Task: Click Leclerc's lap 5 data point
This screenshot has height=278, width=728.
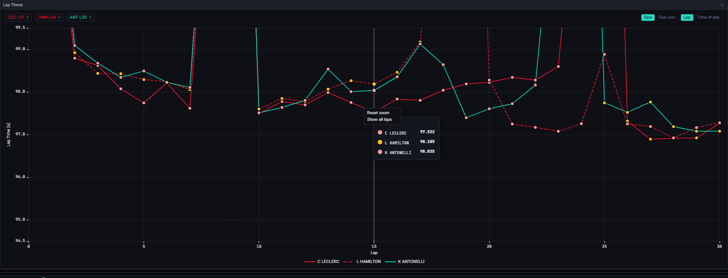Action: click(x=144, y=103)
